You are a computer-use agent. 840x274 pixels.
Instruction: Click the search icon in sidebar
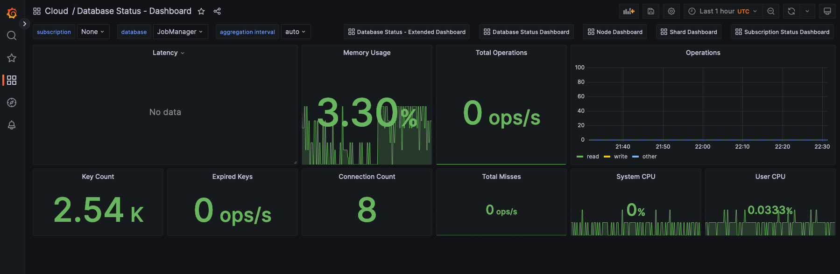12,35
